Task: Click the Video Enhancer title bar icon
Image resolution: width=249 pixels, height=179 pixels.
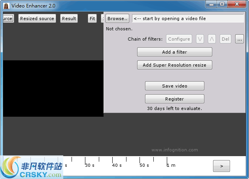Action: [x=6, y=6]
